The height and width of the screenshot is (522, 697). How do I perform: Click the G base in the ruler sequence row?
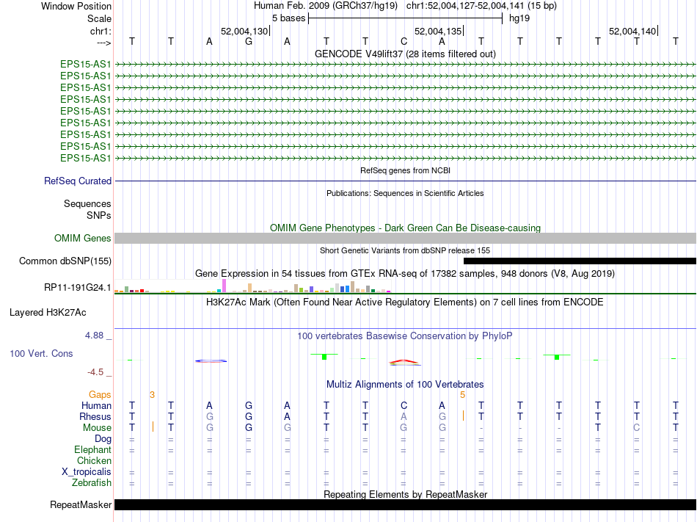[x=249, y=41]
